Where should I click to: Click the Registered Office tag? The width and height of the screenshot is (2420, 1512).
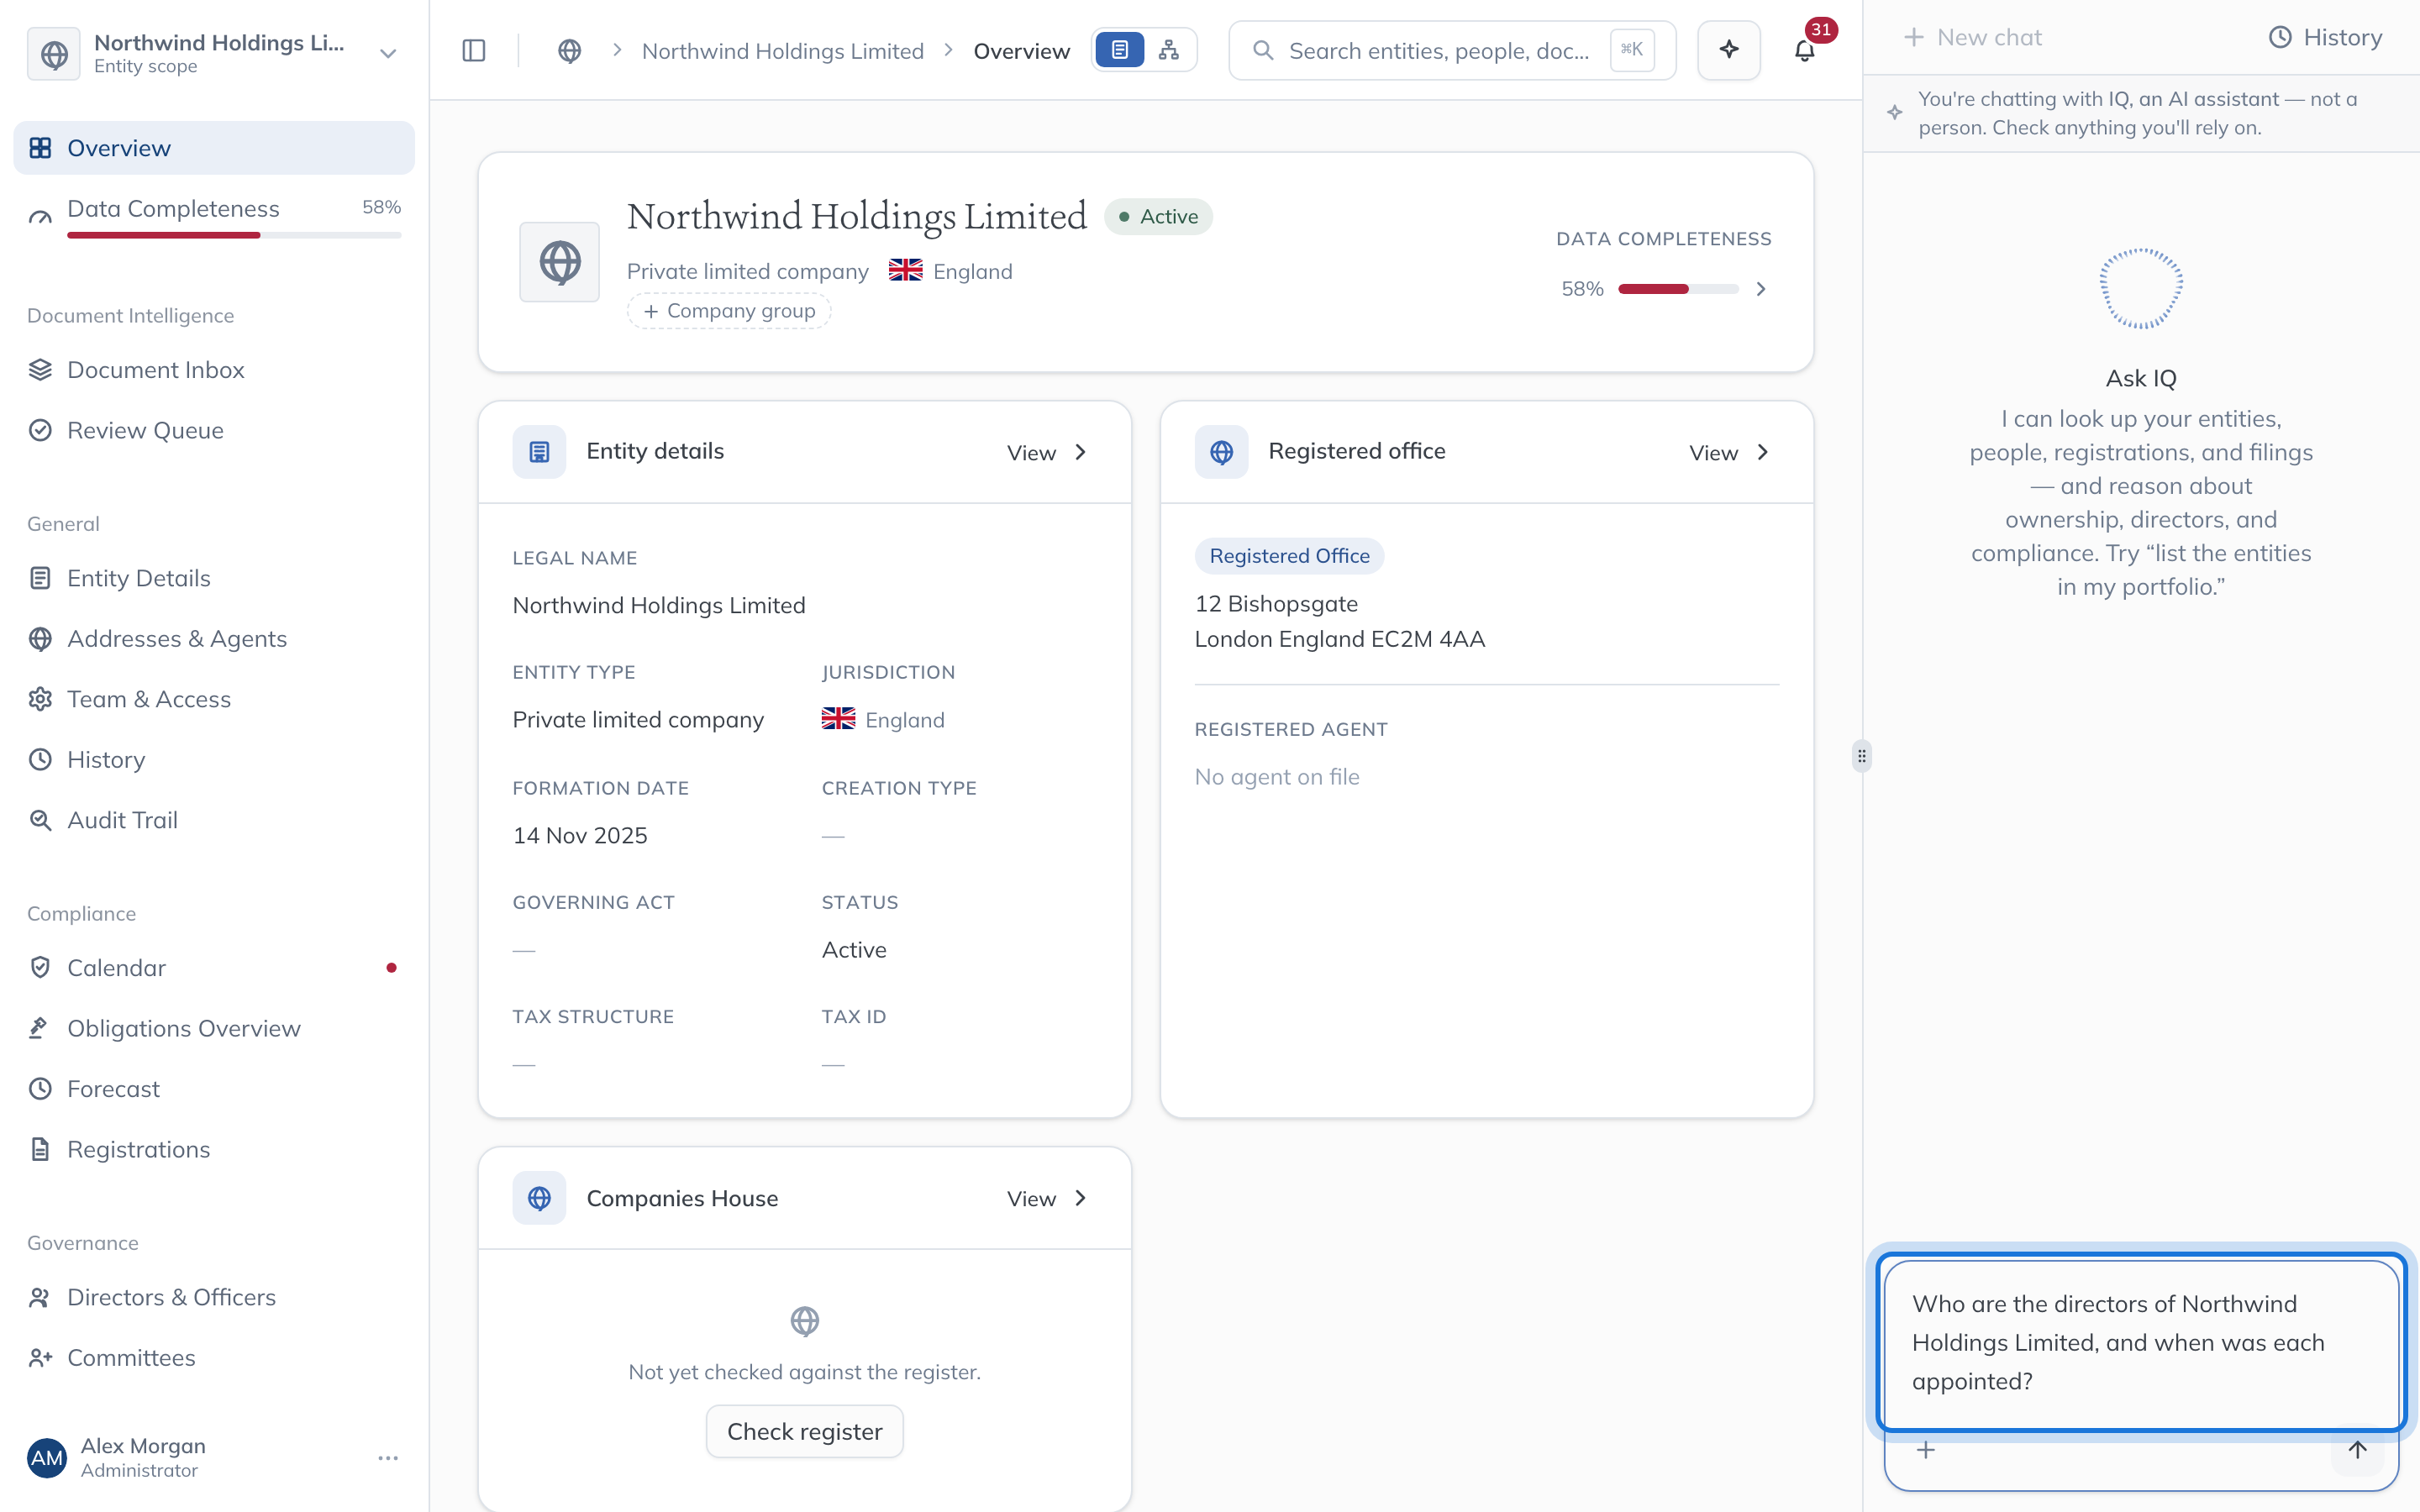(1289, 556)
